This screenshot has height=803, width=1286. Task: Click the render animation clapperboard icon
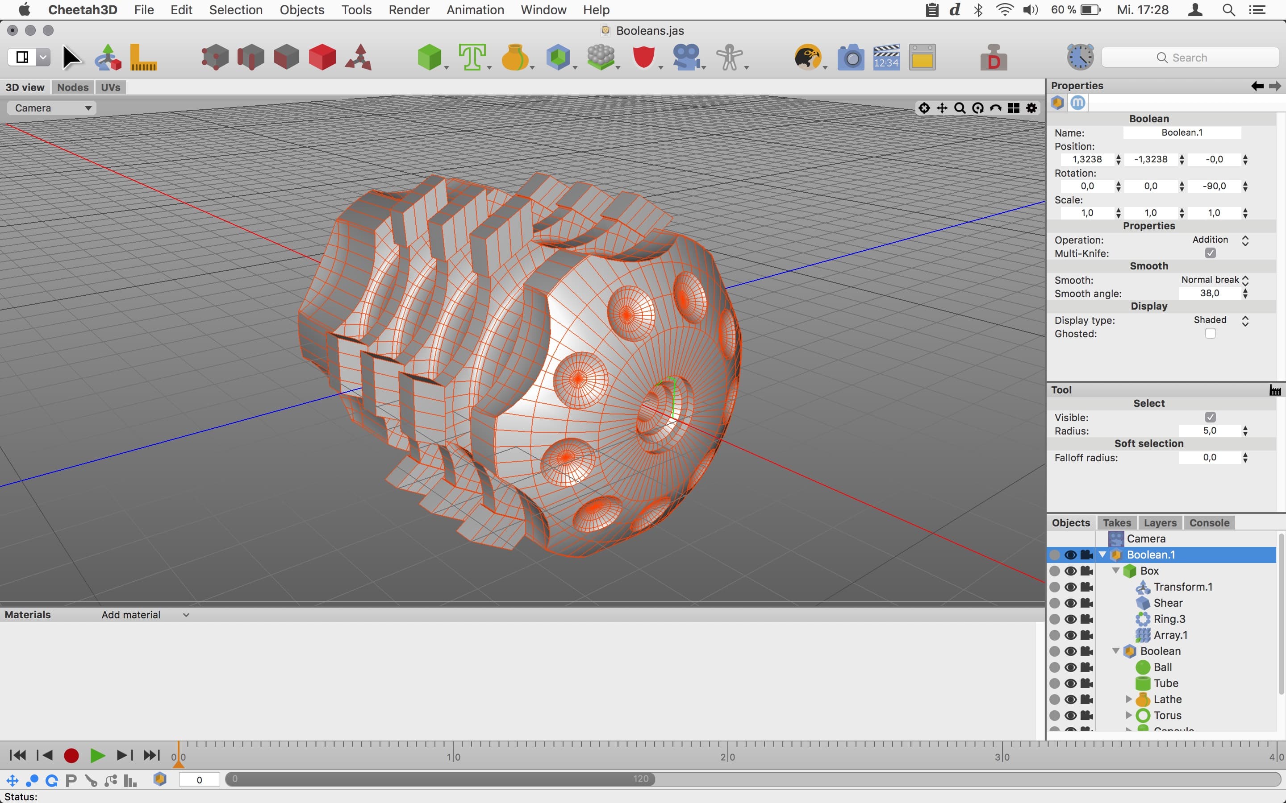(x=886, y=58)
